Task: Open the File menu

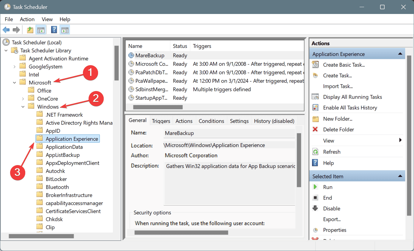Action: pyautogui.click(x=9, y=19)
